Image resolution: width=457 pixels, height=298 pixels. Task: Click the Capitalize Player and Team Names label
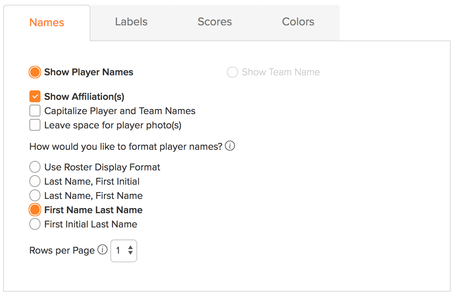pyautogui.click(x=120, y=111)
